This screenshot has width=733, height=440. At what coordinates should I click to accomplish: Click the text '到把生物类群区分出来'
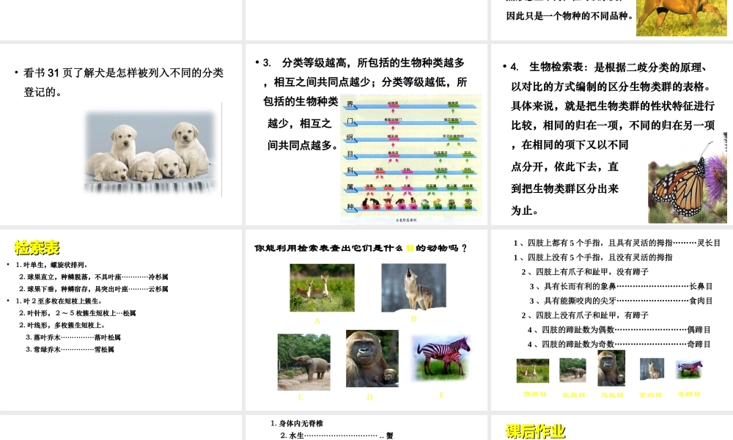tap(564, 188)
